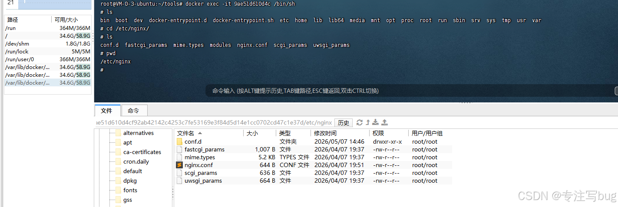Image resolution: width=618 pixels, height=207 pixels.
Task: Click the default folder icon in tree
Action: (118, 171)
